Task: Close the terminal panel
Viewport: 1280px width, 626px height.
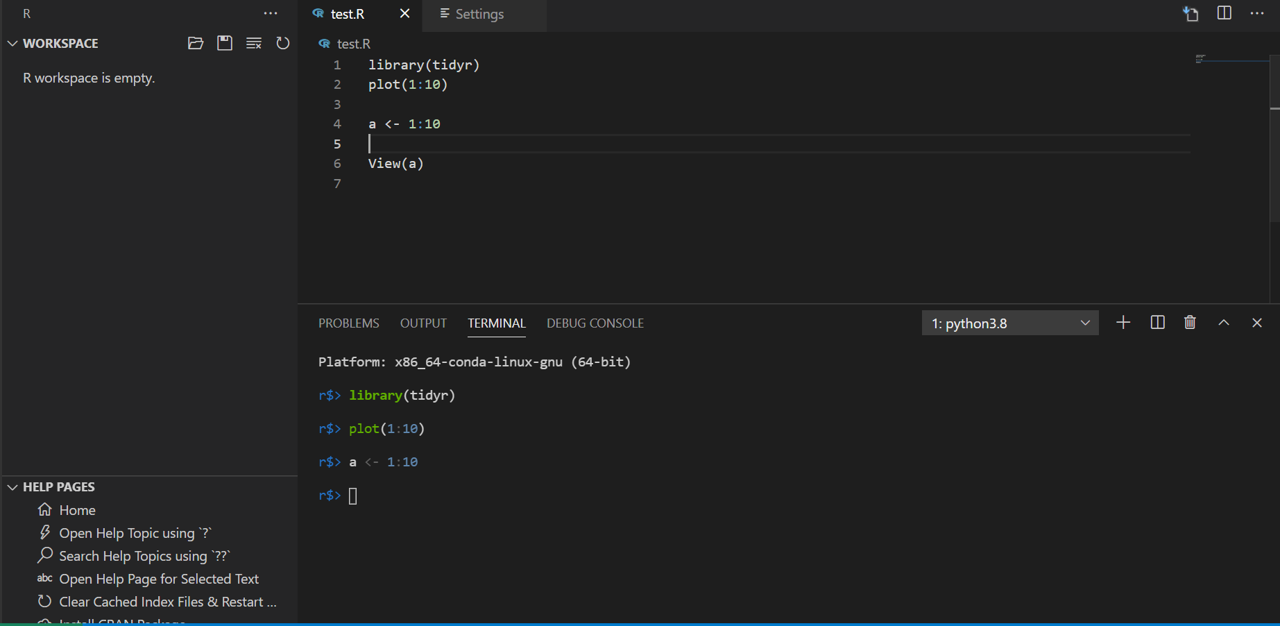Action: click(1256, 322)
